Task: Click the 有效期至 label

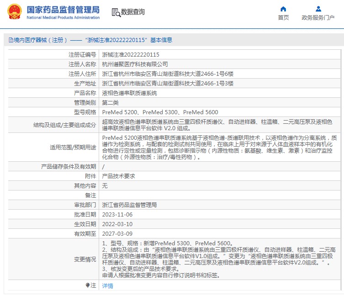Action: pyautogui.click(x=85, y=234)
